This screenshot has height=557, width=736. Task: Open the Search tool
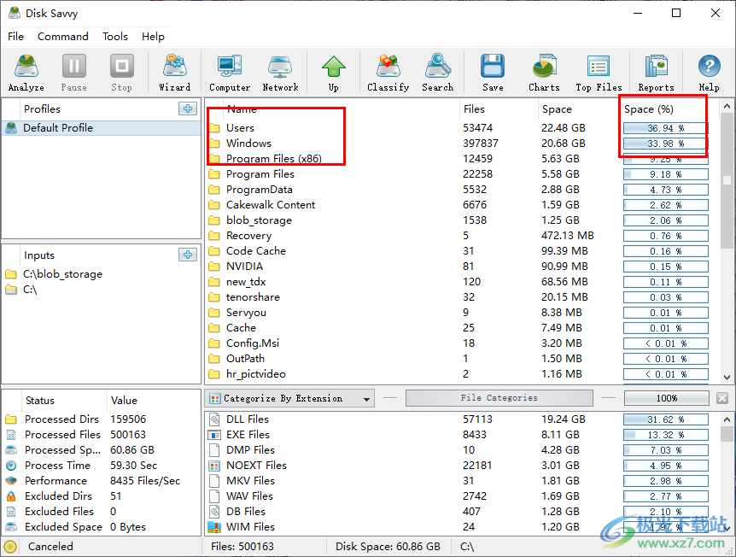(437, 73)
